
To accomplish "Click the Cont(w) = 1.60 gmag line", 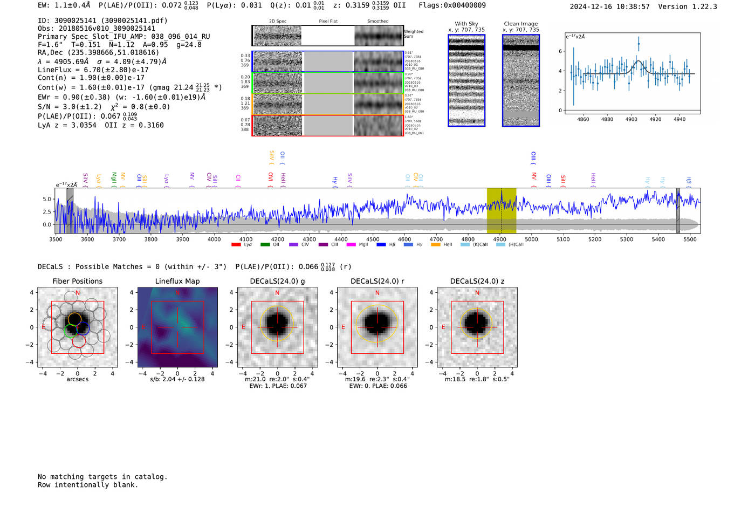I will [x=130, y=87].
